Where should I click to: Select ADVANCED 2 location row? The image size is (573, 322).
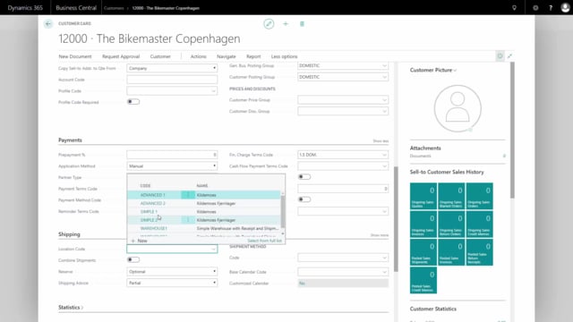[205, 203]
